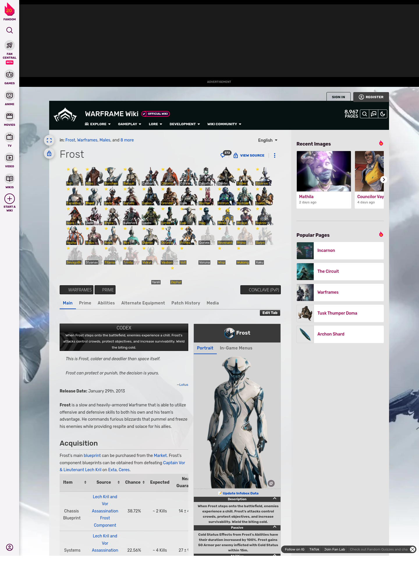Toggle dark theme moon icon

pos(383,114)
